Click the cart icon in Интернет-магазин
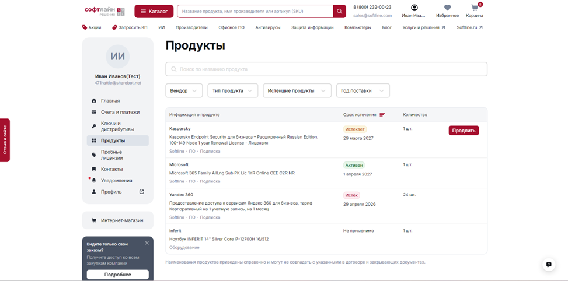The image size is (568, 281). pyautogui.click(x=94, y=220)
